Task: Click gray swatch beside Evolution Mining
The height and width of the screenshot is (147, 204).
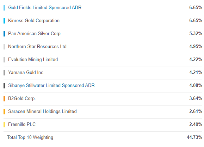Action: click(x=5, y=60)
